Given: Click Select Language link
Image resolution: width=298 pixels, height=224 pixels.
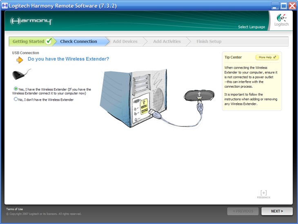Looking at the screenshot, I should pos(251,27).
